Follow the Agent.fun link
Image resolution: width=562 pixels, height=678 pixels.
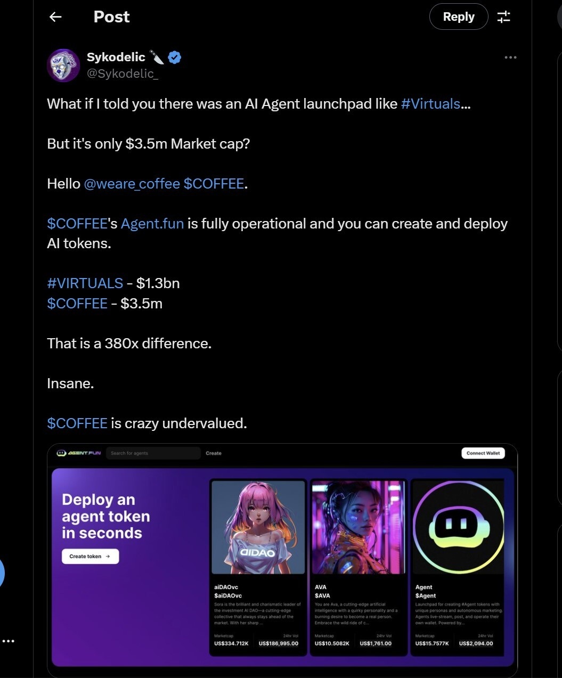152,224
